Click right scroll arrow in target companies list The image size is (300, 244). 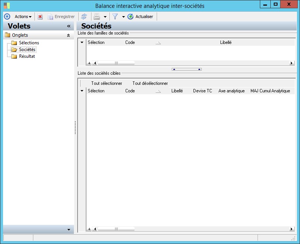[292, 229]
